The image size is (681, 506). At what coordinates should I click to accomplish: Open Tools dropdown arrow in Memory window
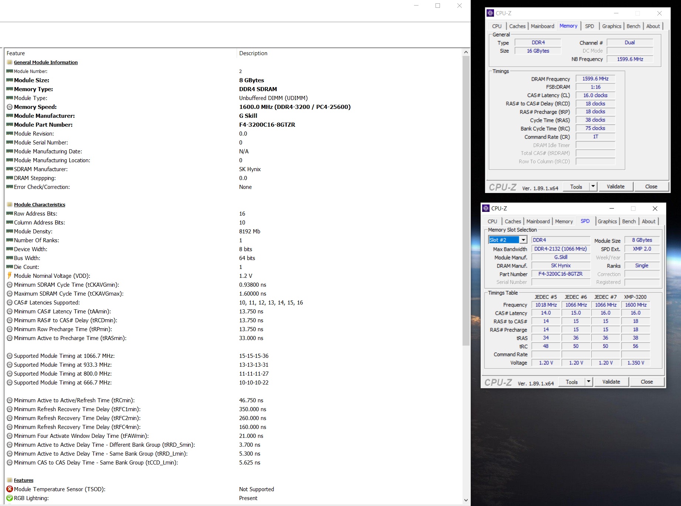coord(593,186)
